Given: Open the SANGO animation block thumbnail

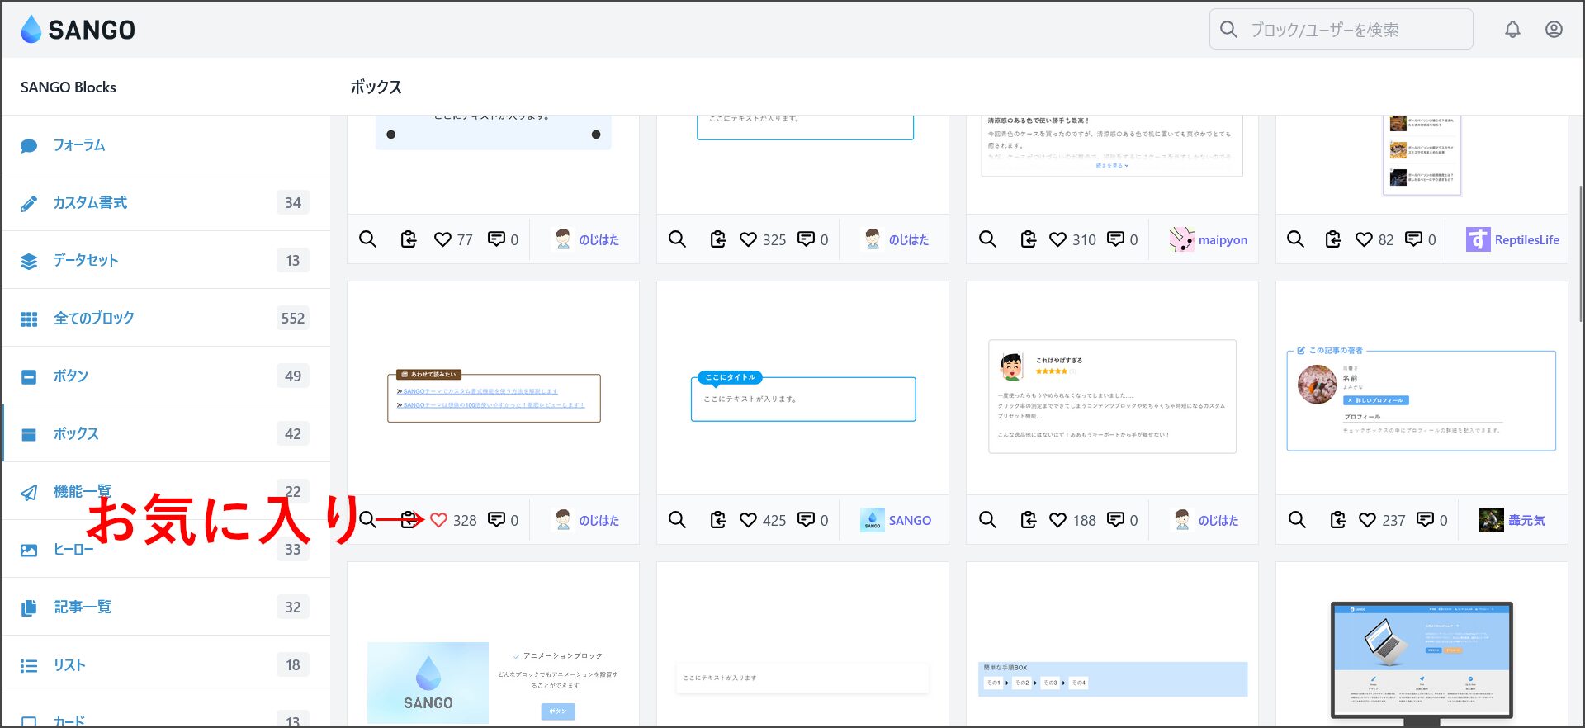Looking at the screenshot, I should click(494, 682).
